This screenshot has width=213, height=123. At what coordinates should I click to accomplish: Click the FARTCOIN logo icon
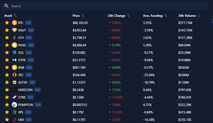tap(14, 90)
